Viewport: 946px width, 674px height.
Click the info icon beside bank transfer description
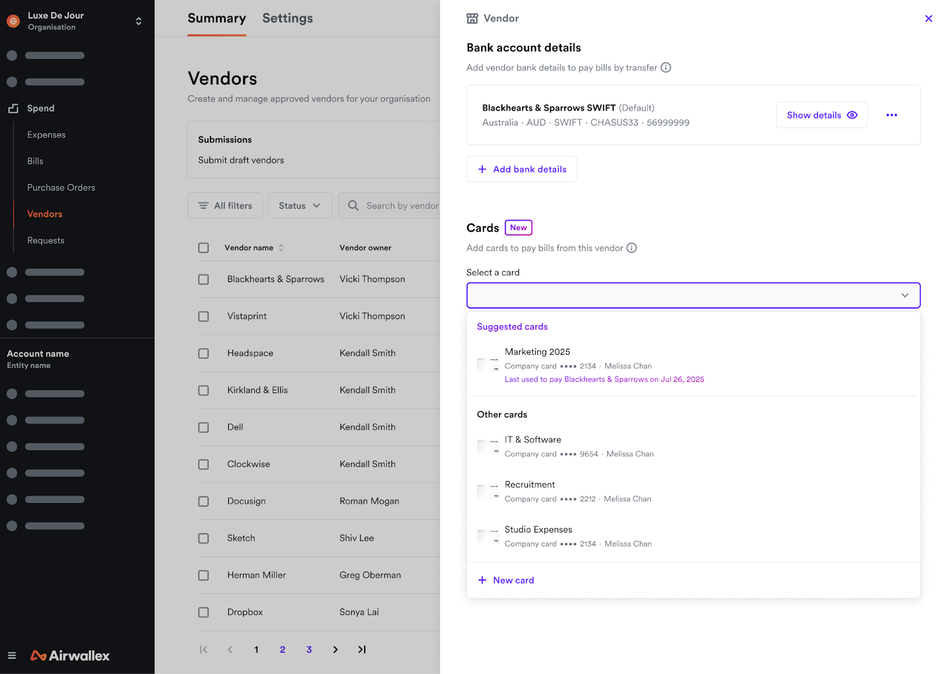coord(666,67)
